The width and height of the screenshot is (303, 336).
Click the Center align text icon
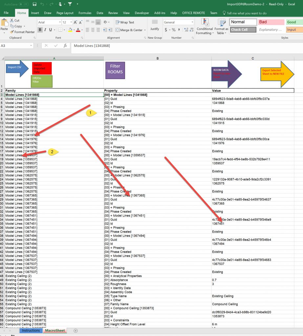[93, 30]
